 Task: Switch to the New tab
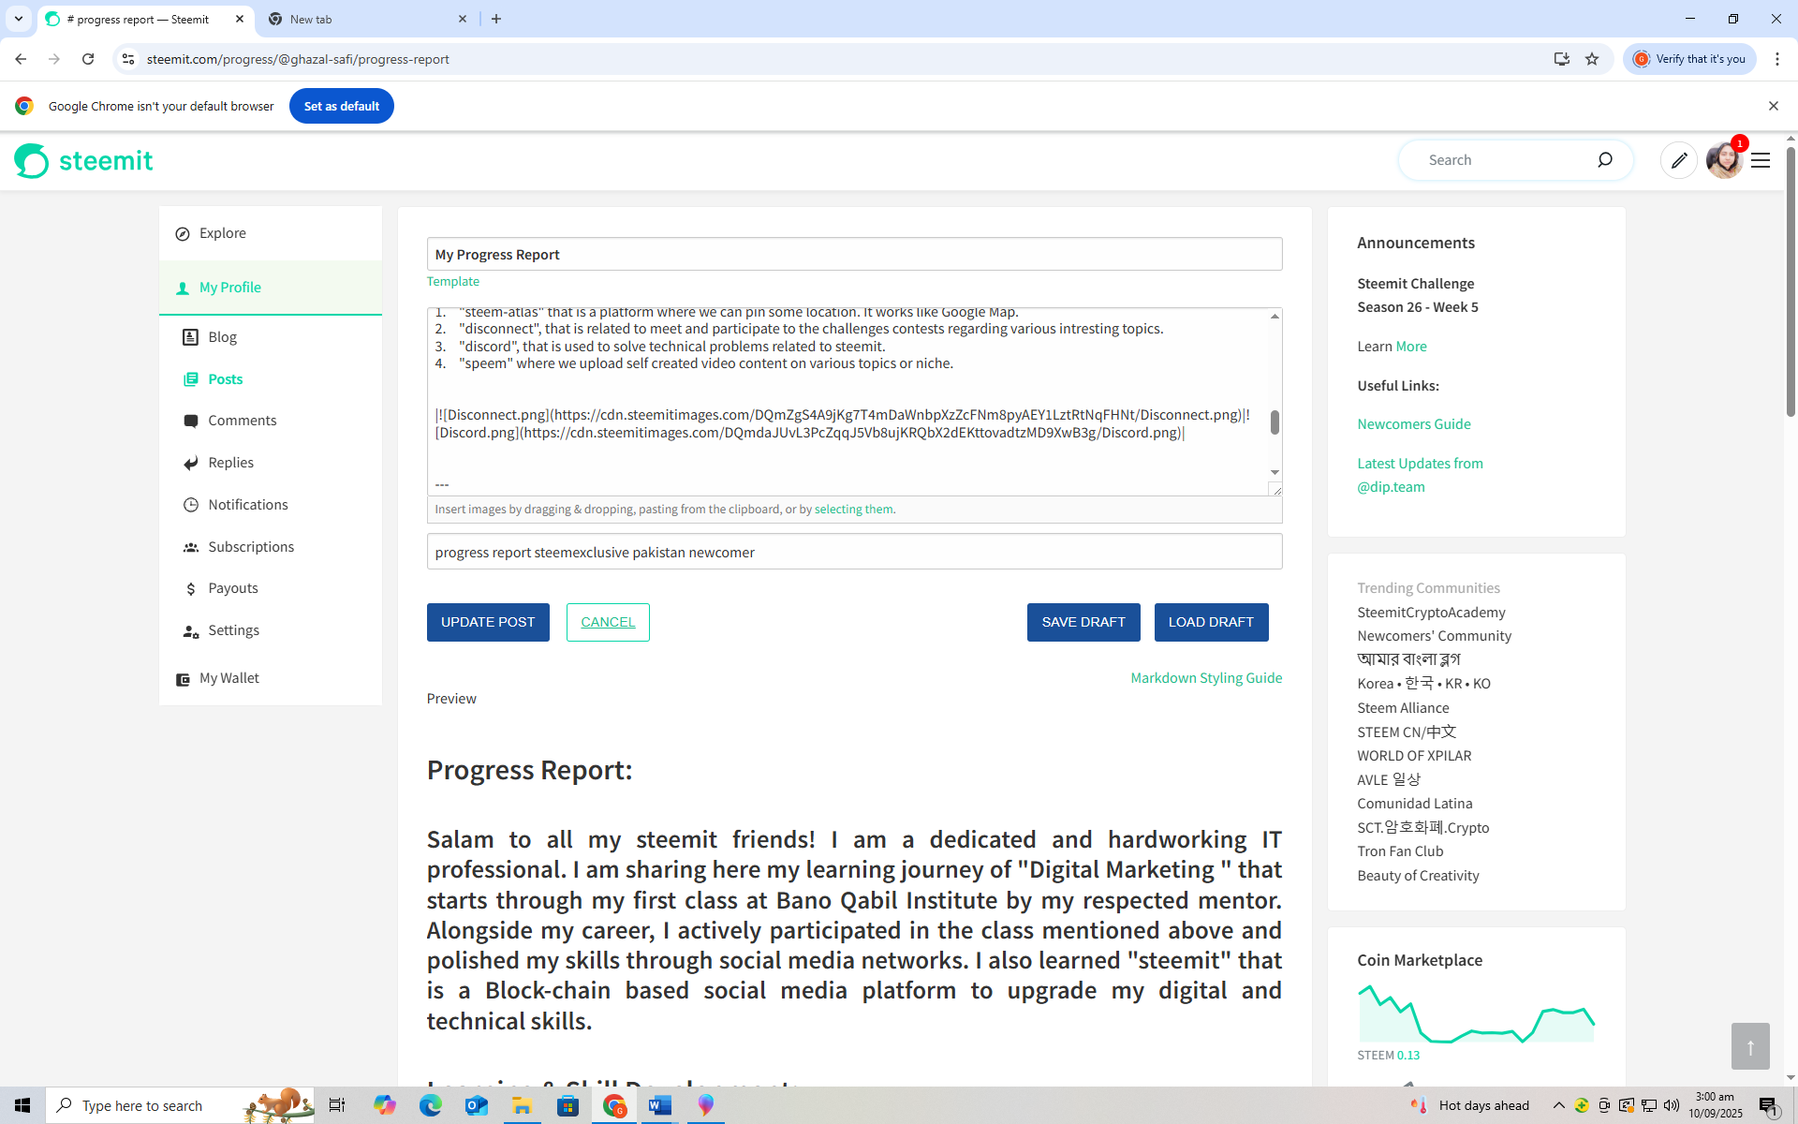point(365,19)
